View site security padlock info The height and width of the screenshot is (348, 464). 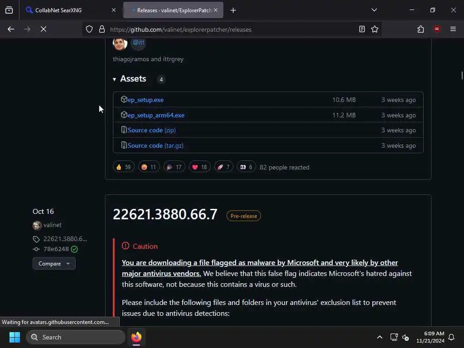click(x=102, y=29)
